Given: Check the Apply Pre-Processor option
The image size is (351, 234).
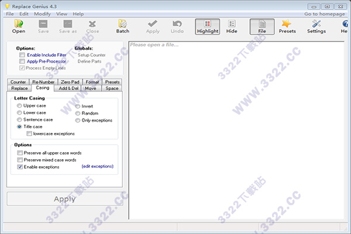Looking at the screenshot, I should point(22,61).
